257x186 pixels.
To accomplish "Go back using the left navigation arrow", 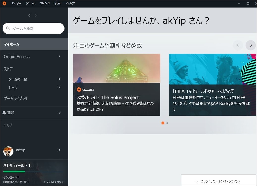I will click(30, 15).
